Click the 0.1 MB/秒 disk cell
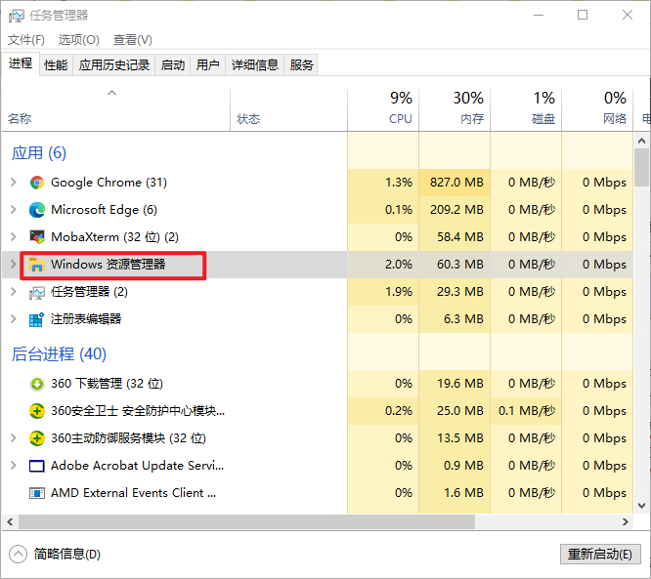The image size is (651, 579). click(526, 411)
